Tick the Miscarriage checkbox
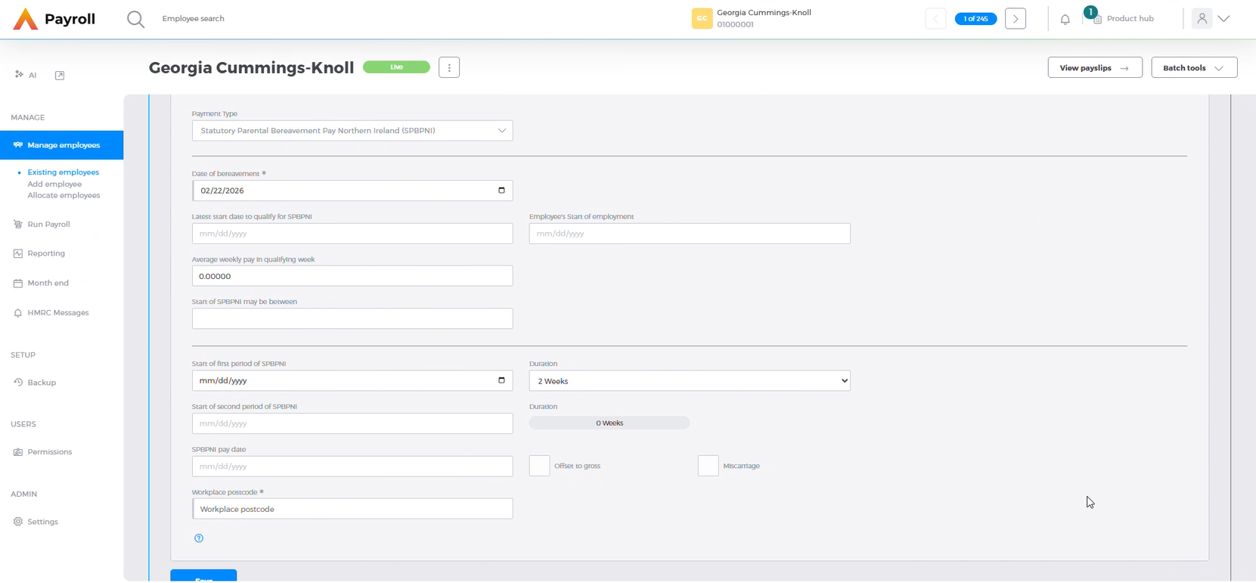The height and width of the screenshot is (583, 1256). coord(708,466)
